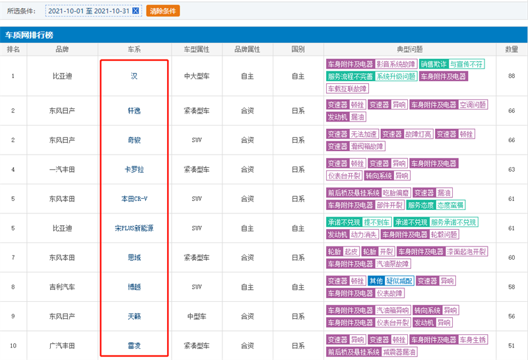
Task: Click the 销售欺诈 green issue tag
Action: coord(433,65)
